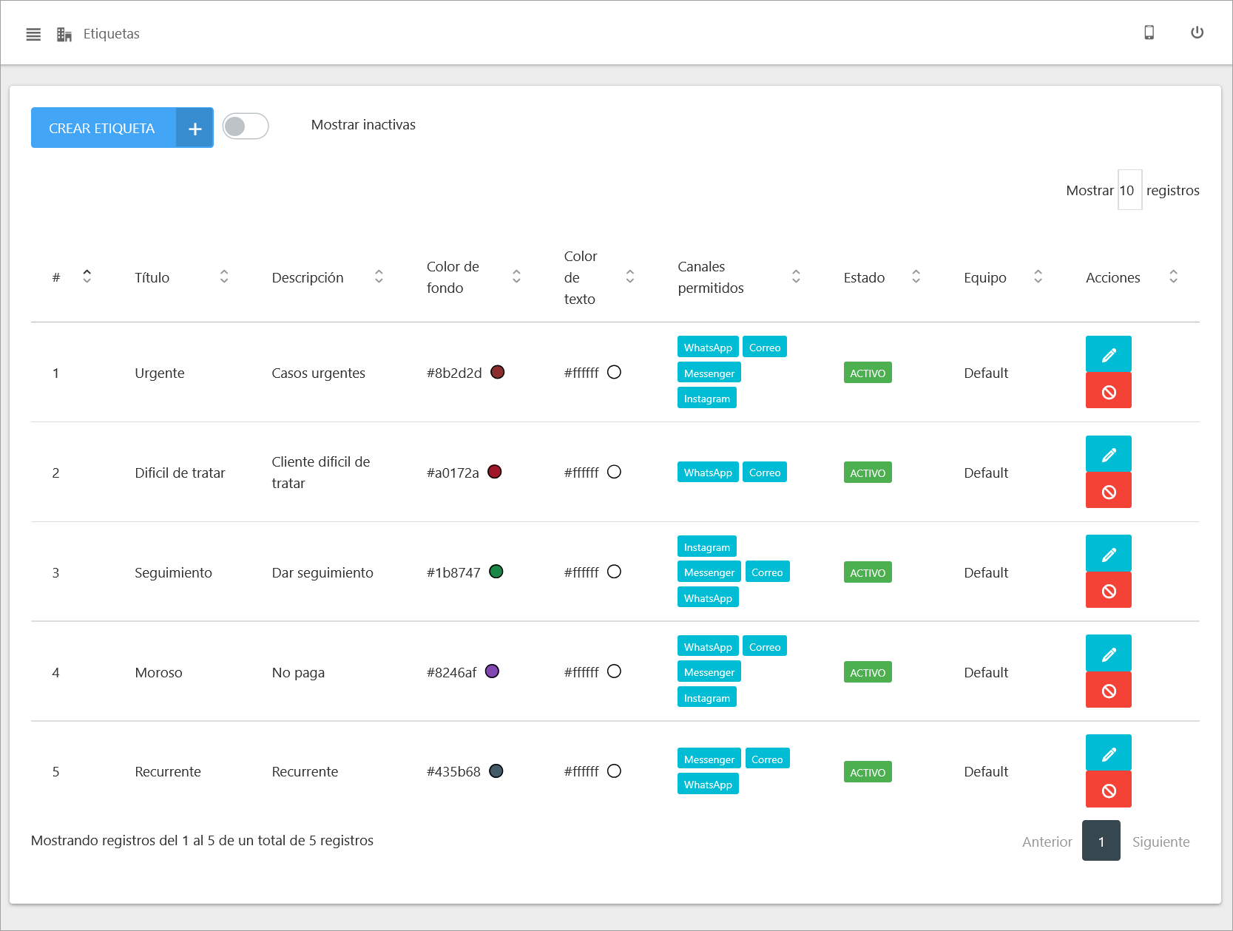This screenshot has height=931, width=1233.
Task: Edit the Recurrente tag with the pencil icon
Action: click(x=1108, y=754)
